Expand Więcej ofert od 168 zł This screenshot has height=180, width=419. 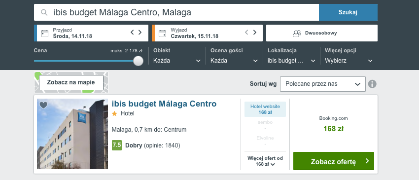265,161
